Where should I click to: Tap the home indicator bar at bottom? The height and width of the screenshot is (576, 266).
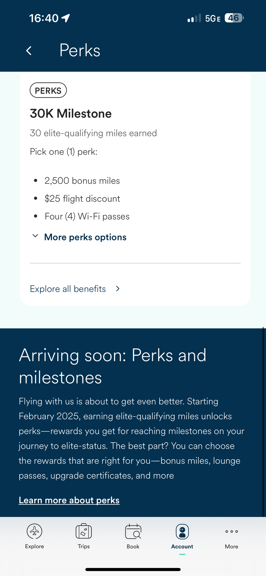click(x=133, y=569)
